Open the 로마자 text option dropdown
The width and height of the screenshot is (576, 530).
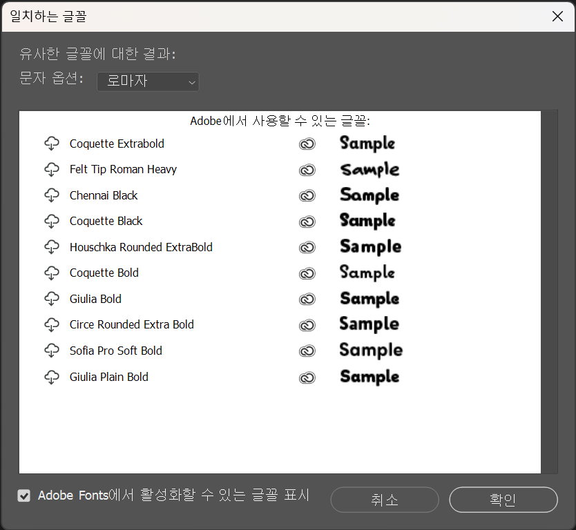[x=148, y=81]
